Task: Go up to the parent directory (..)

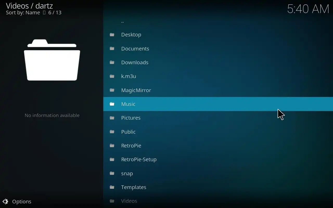Action: click(218, 22)
